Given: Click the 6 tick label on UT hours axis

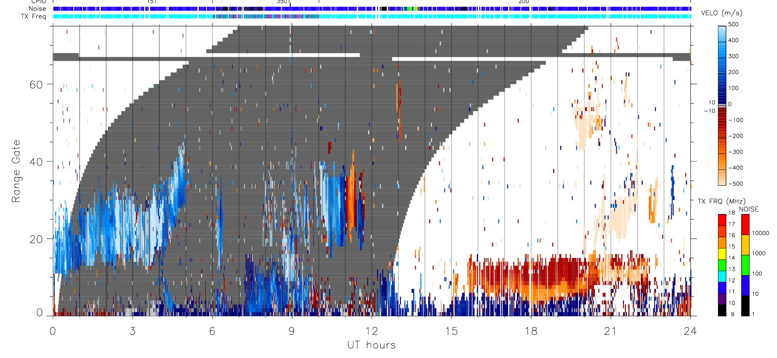Looking at the screenshot, I should (212, 331).
